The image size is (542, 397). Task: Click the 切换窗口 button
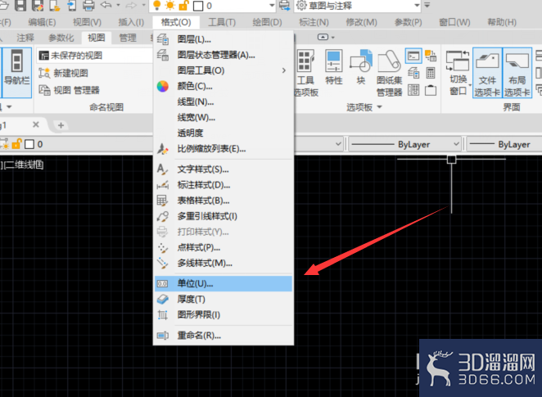click(x=458, y=73)
